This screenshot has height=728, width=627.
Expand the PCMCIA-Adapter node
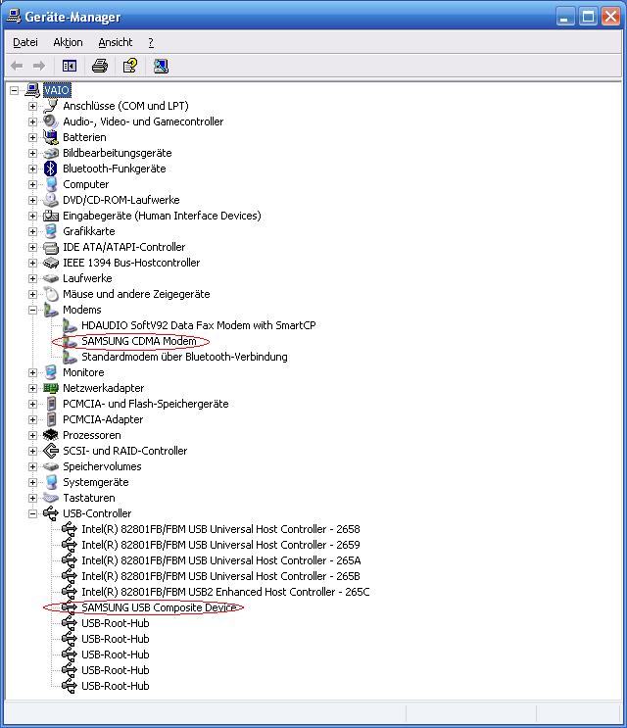[32, 419]
